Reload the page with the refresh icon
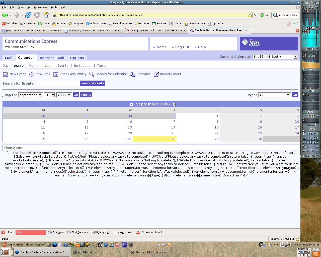The height and width of the screenshot is (257, 321). pyautogui.click(x=28, y=15)
